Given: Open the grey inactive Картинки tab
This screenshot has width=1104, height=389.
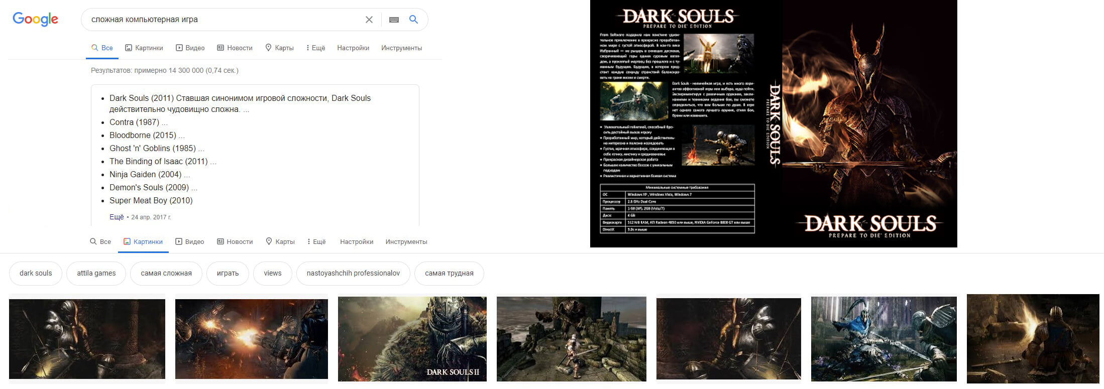Looking at the screenshot, I should pyautogui.click(x=144, y=48).
